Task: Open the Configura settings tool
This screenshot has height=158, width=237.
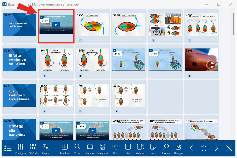Action: (21, 149)
